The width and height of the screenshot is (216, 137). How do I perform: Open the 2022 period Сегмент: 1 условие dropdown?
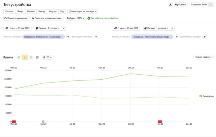[x=157, y=28]
